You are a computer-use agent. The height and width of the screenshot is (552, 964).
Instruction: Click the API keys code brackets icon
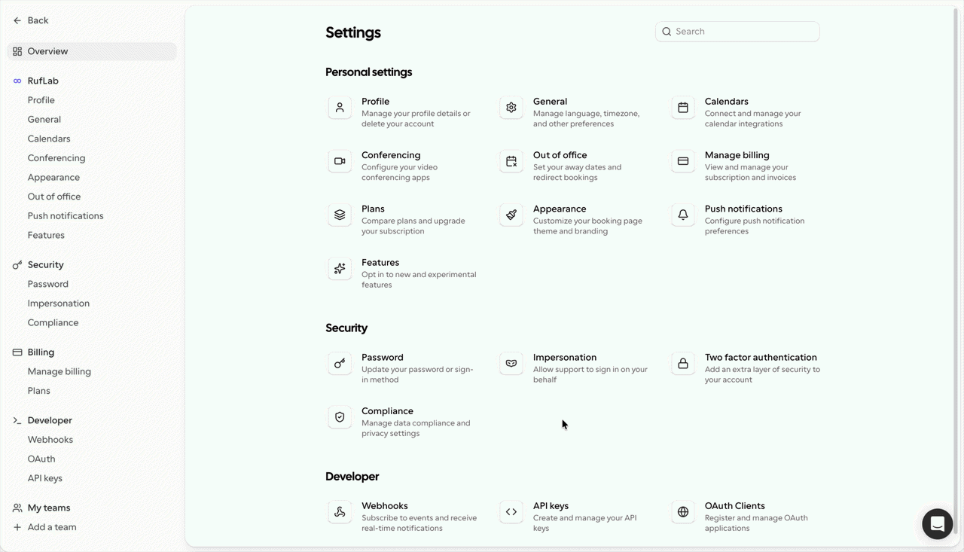point(511,512)
